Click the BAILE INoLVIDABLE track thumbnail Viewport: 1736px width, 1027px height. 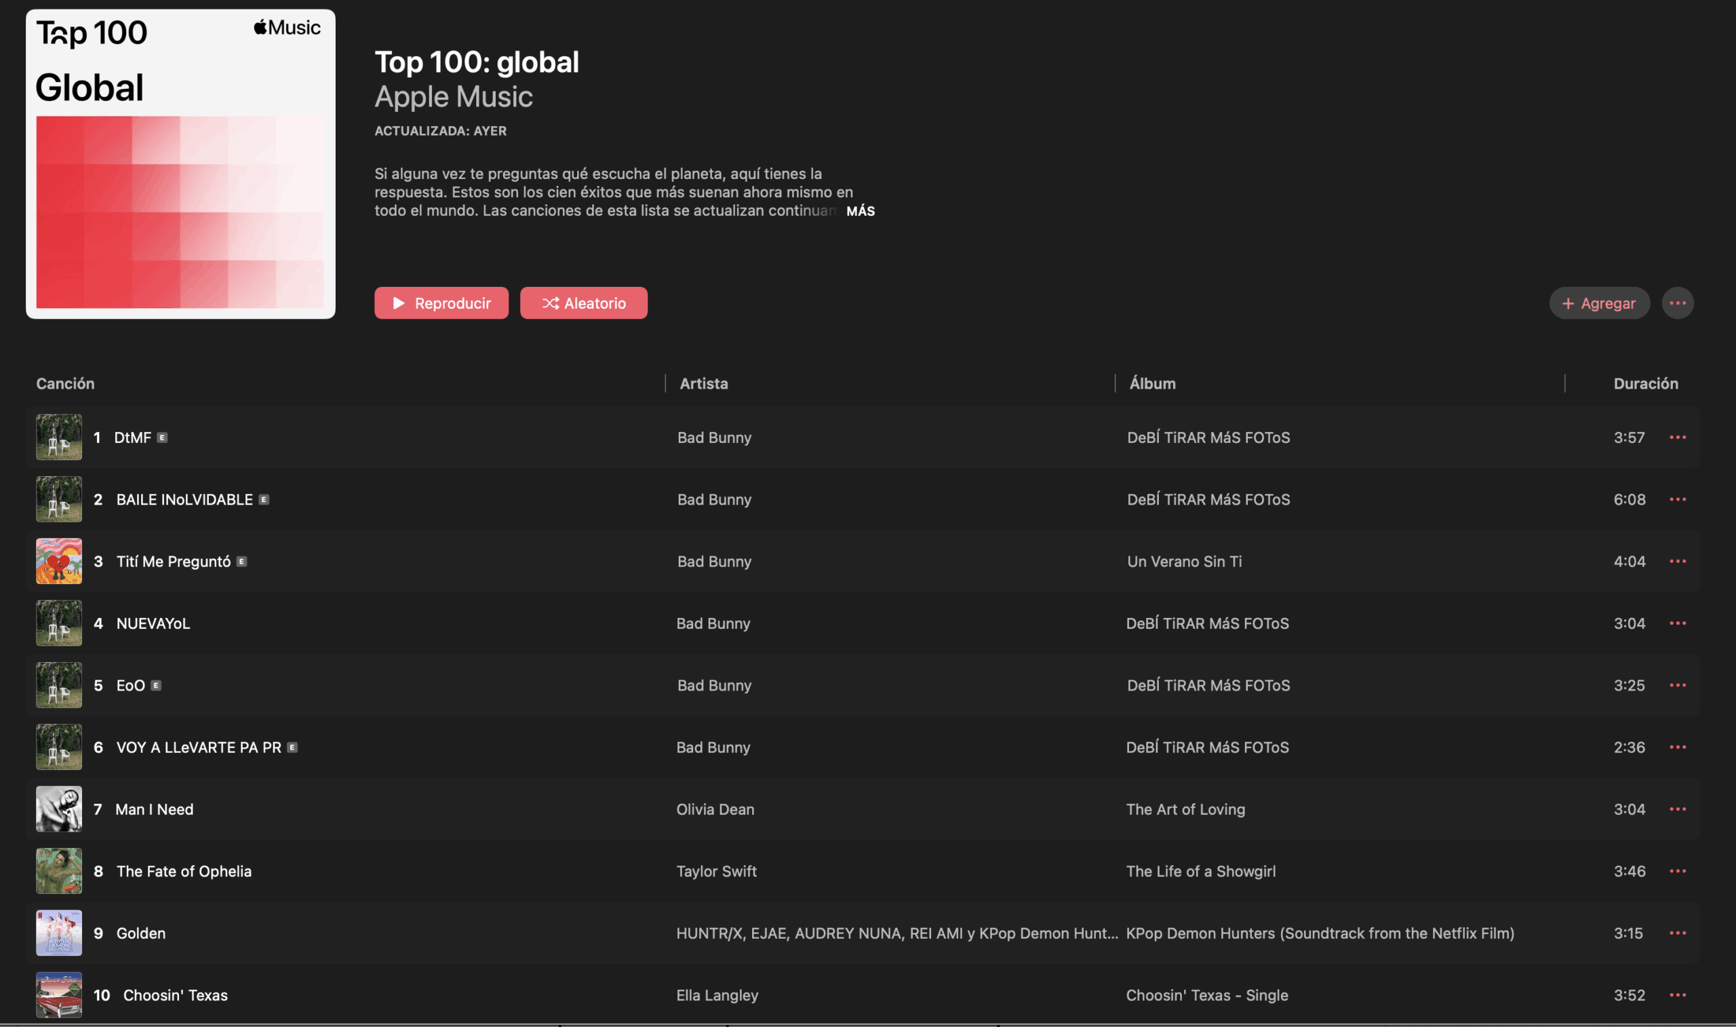point(59,499)
